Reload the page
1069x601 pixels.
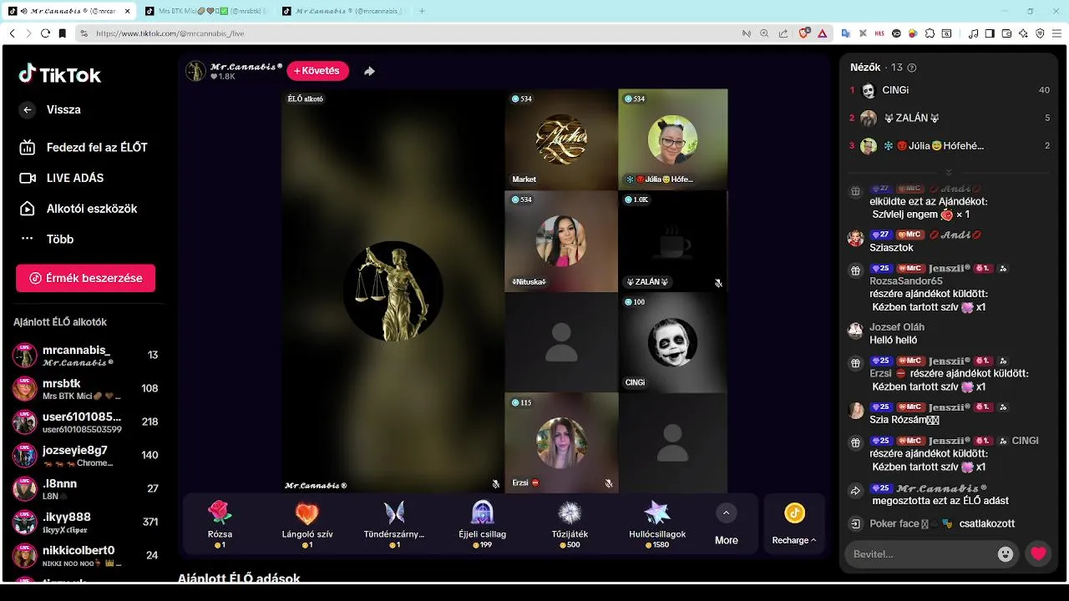click(x=44, y=33)
